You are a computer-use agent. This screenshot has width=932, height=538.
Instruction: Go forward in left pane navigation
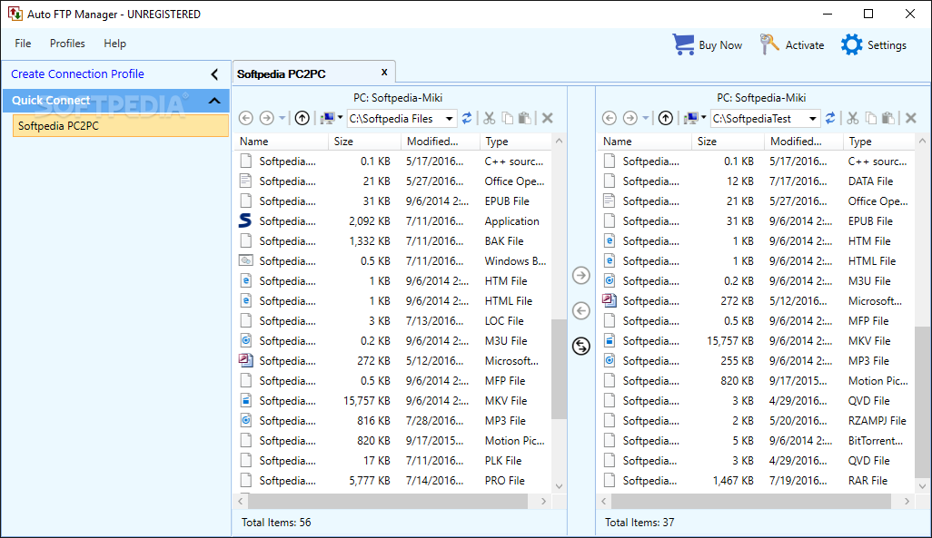[x=267, y=118]
